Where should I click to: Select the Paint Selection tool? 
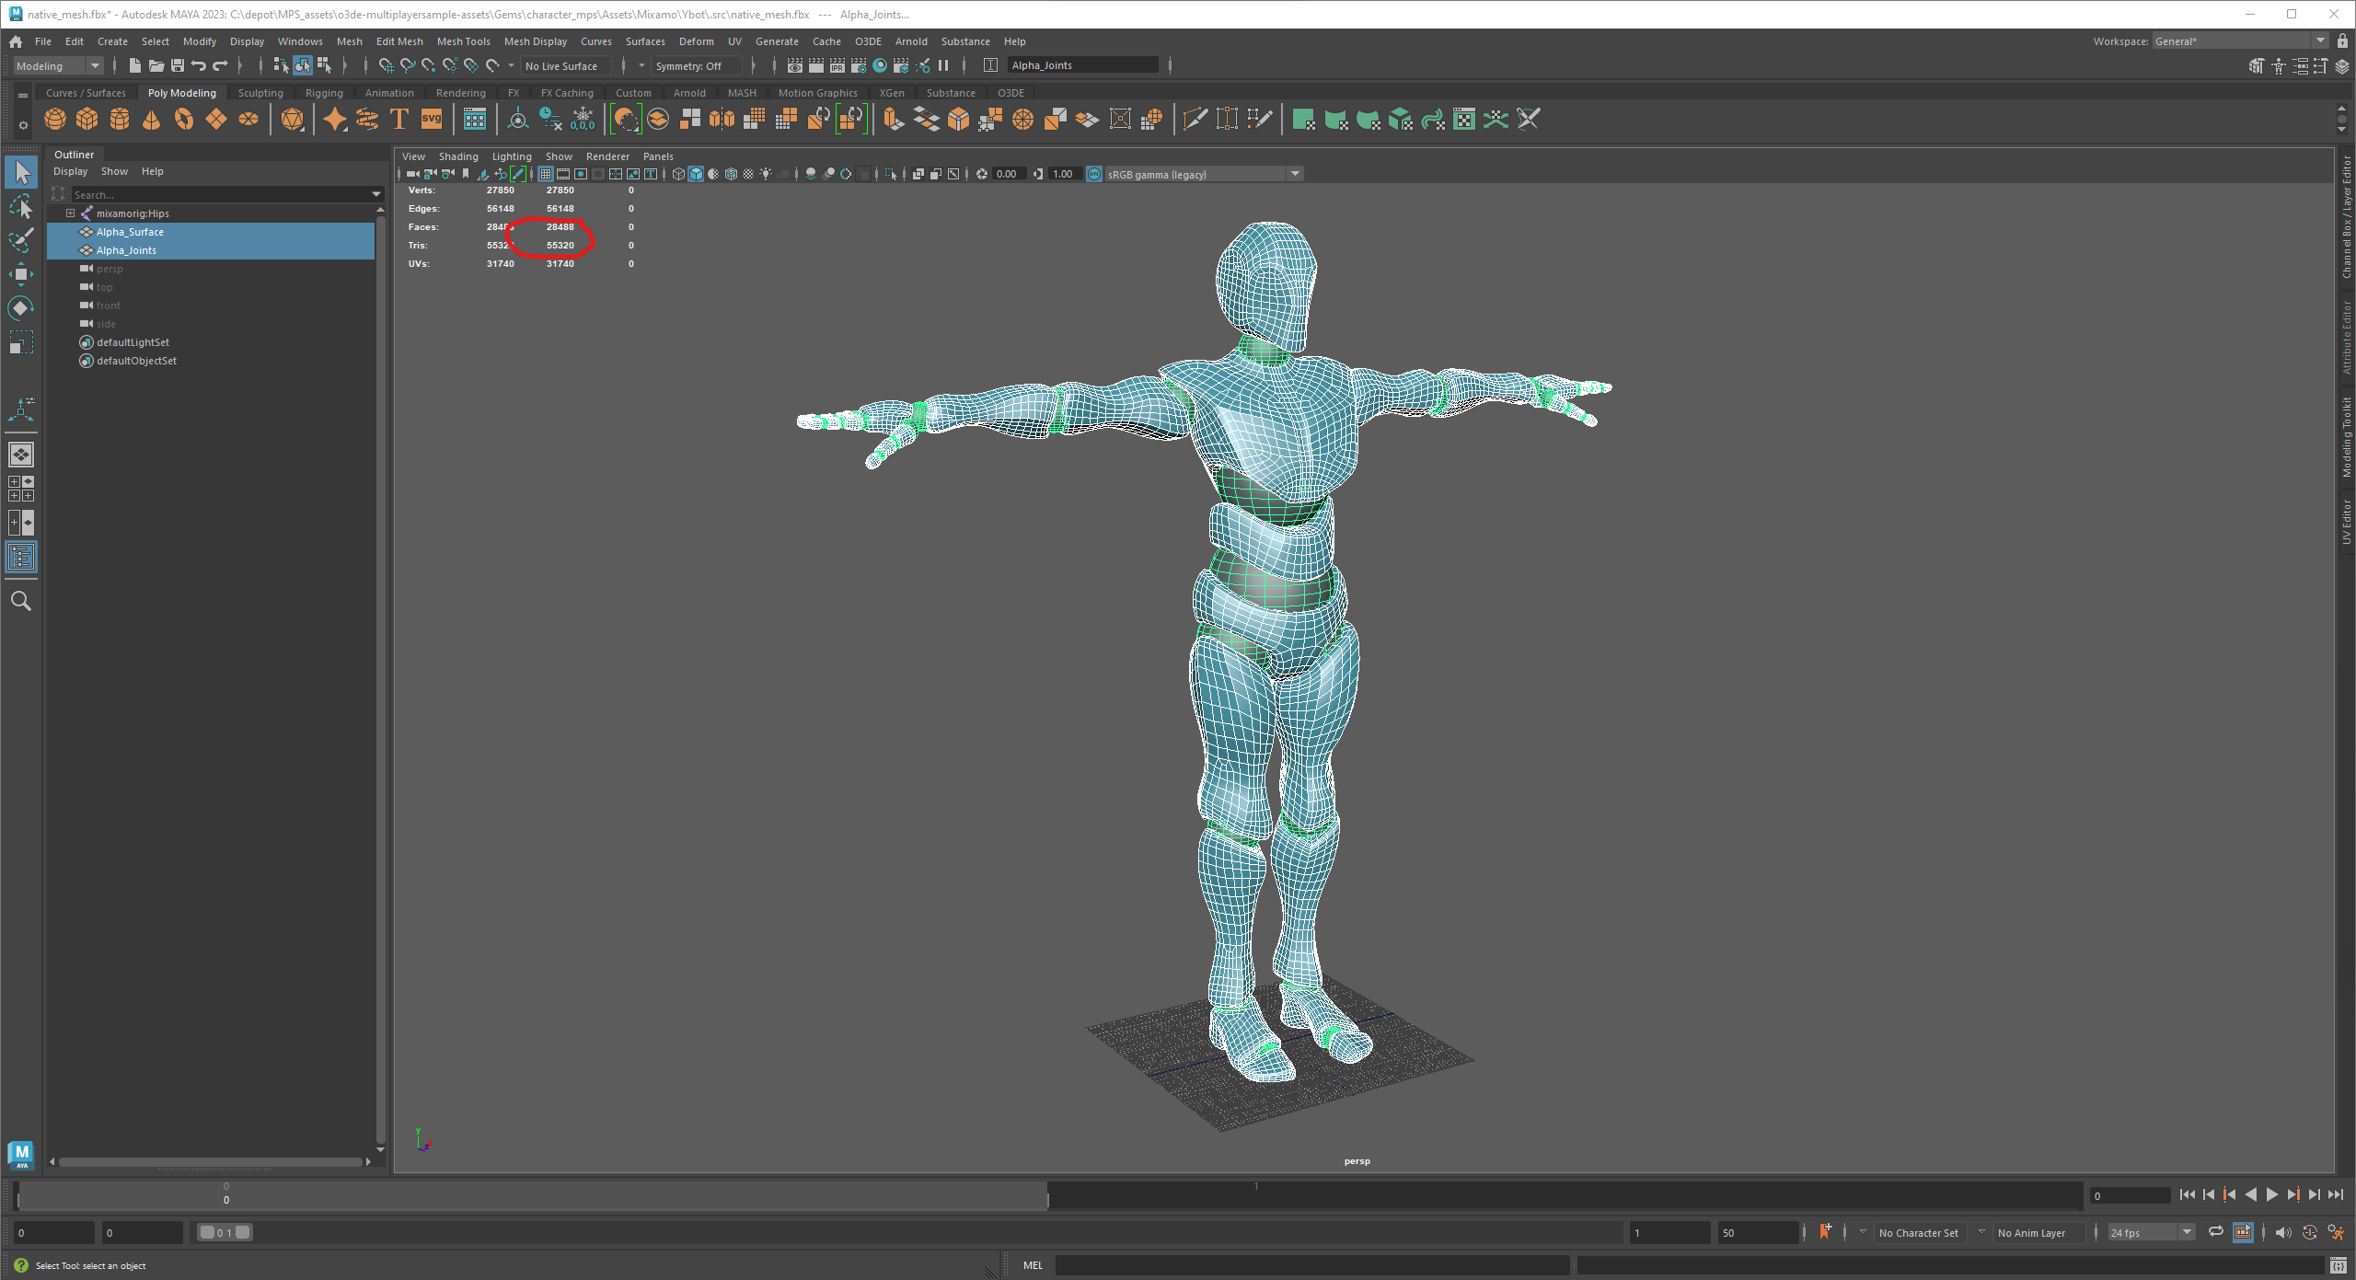(21, 240)
